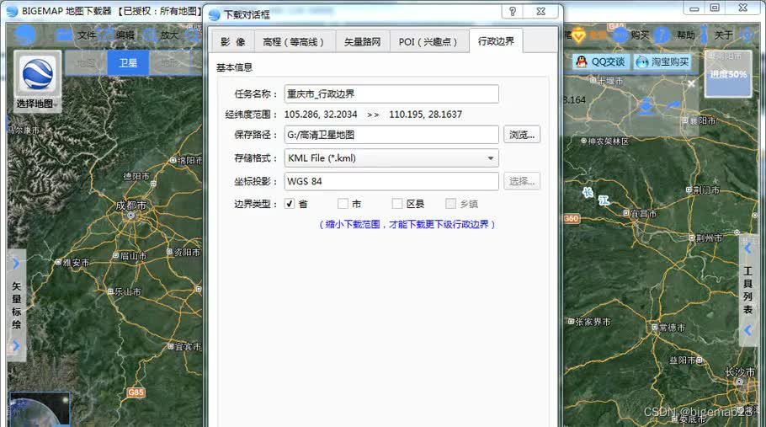Open QQ交谈 chat penguin button
Image resolution: width=766 pixels, height=427 pixels.
tap(600, 61)
